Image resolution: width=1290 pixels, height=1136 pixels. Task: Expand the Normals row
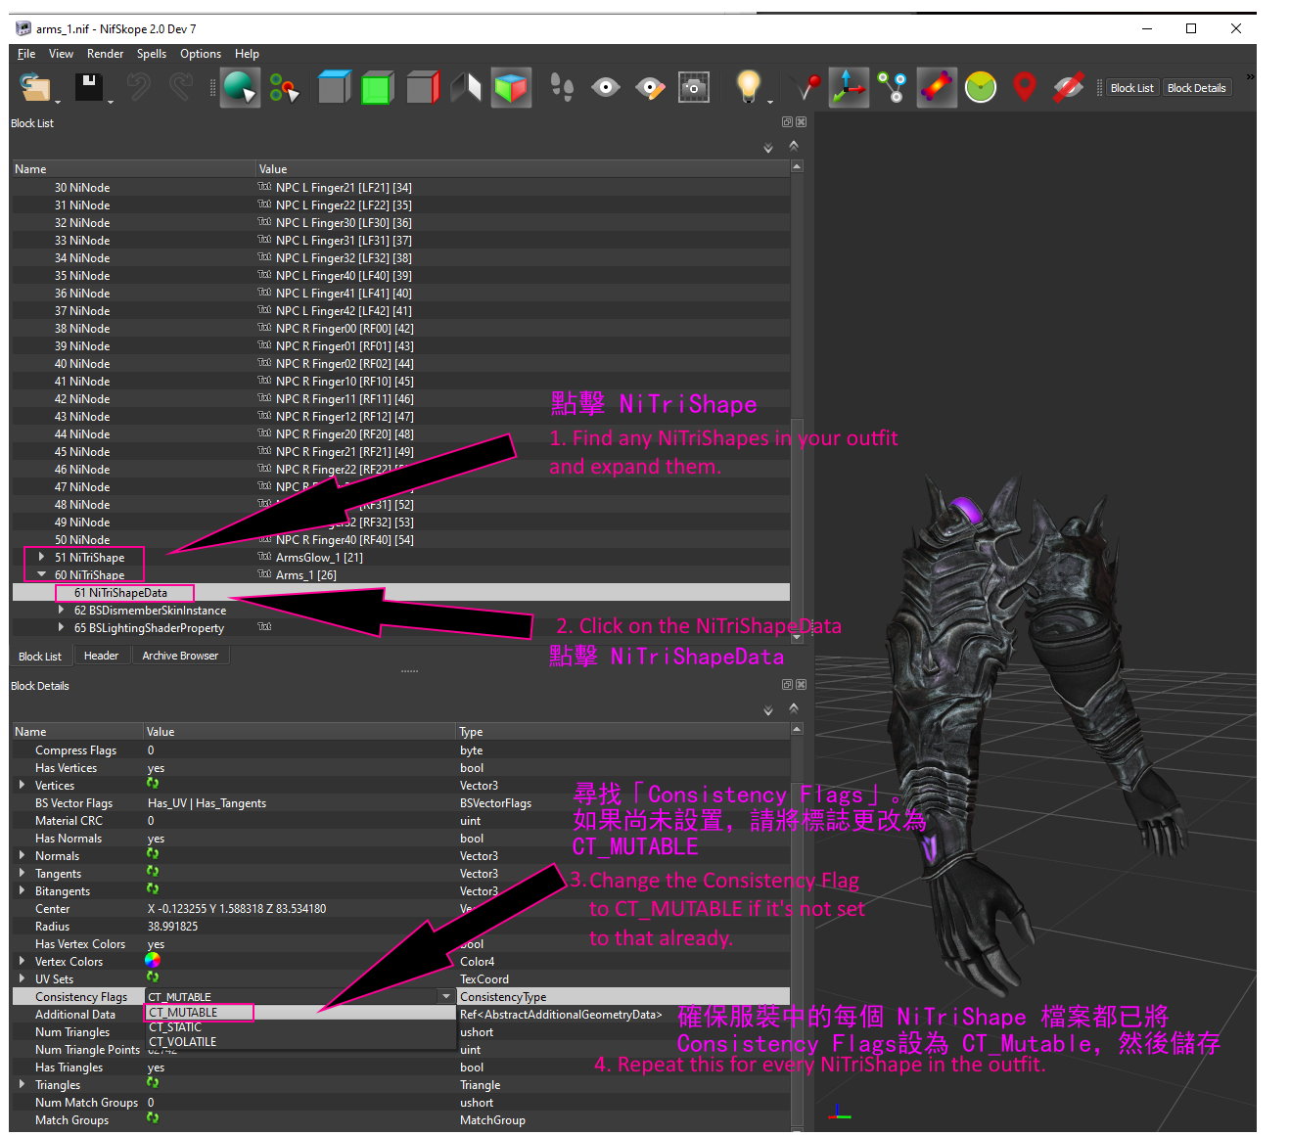click(22, 855)
